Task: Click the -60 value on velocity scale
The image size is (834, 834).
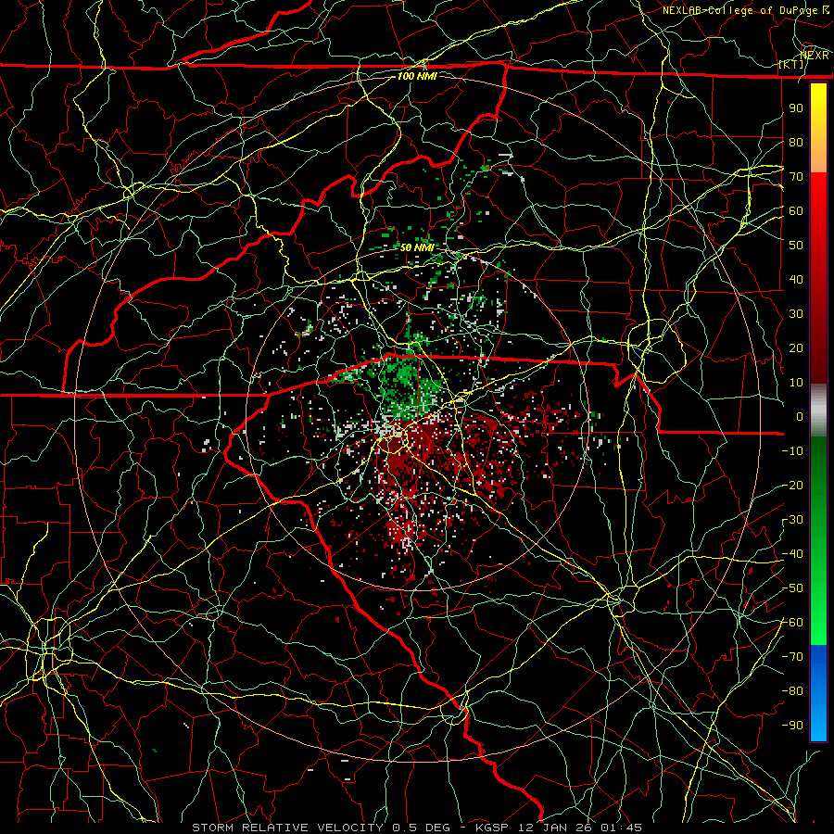Action: click(792, 623)
